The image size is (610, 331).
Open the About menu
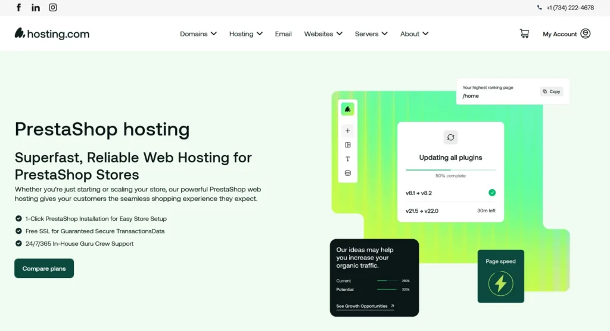[x=410, y=34]
